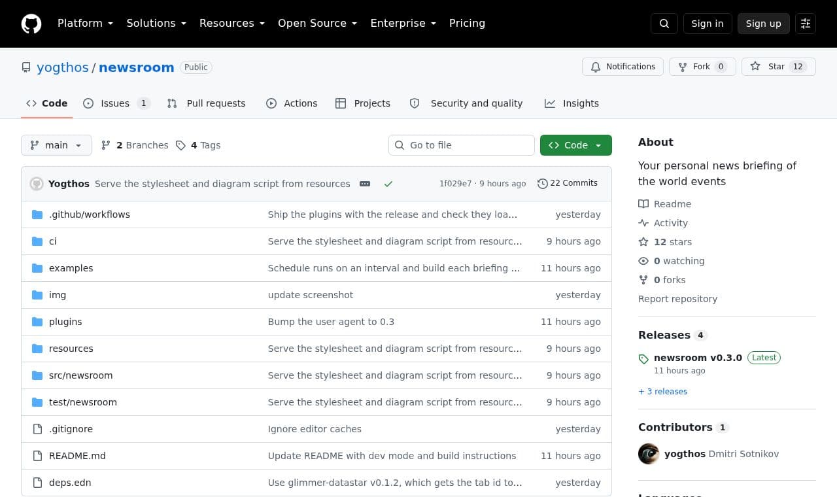Click the Sign up button
Image resolution: width=837 pixels, height=497 pixels.
click(764, 24)
